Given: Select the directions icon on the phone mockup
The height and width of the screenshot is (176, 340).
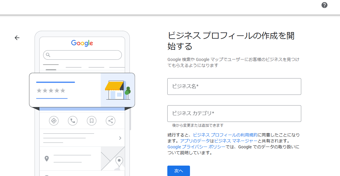Looking at the screenshot, I should 54,121.
